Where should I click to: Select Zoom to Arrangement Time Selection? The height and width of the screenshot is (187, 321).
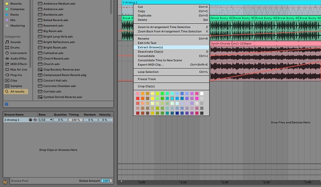171,27
